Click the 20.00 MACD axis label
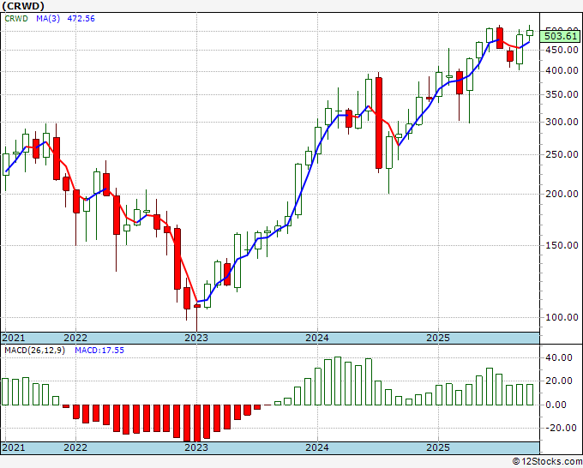 pyautogui.click(x=561, y=381)
